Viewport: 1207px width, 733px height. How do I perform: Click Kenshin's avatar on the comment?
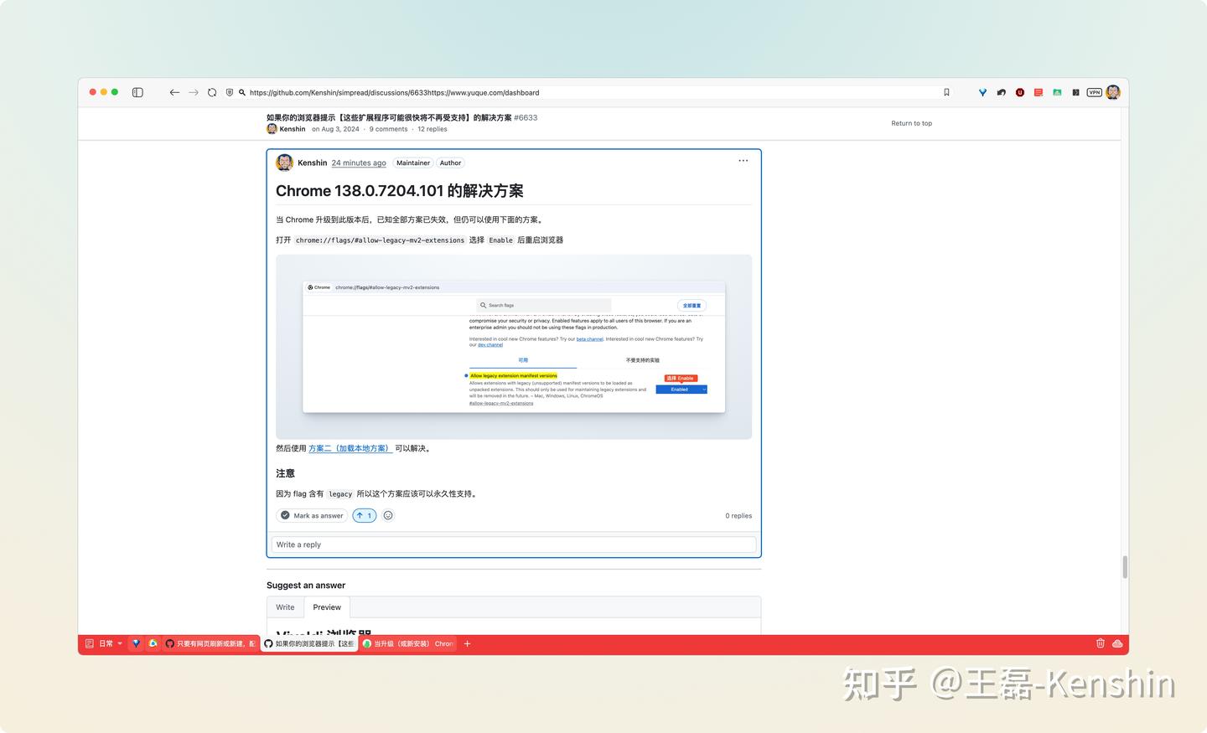[285, 163]
